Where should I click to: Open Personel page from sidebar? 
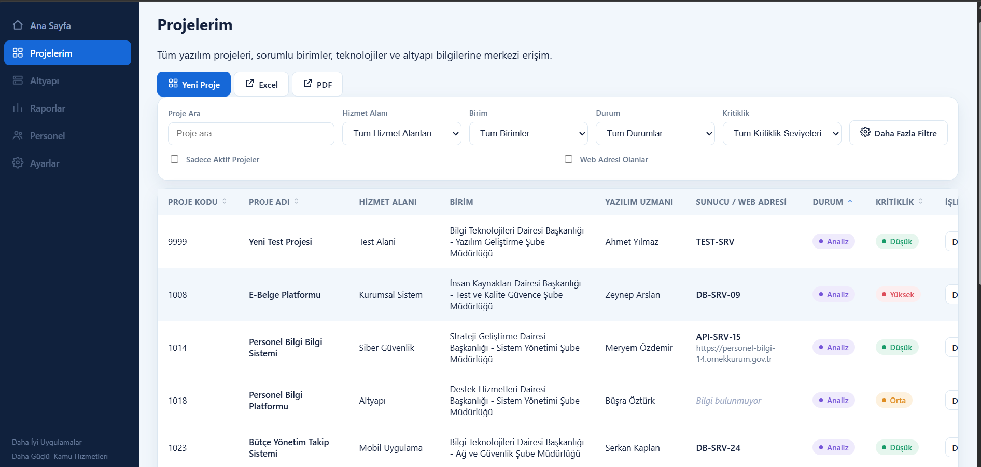click(67, 135)
